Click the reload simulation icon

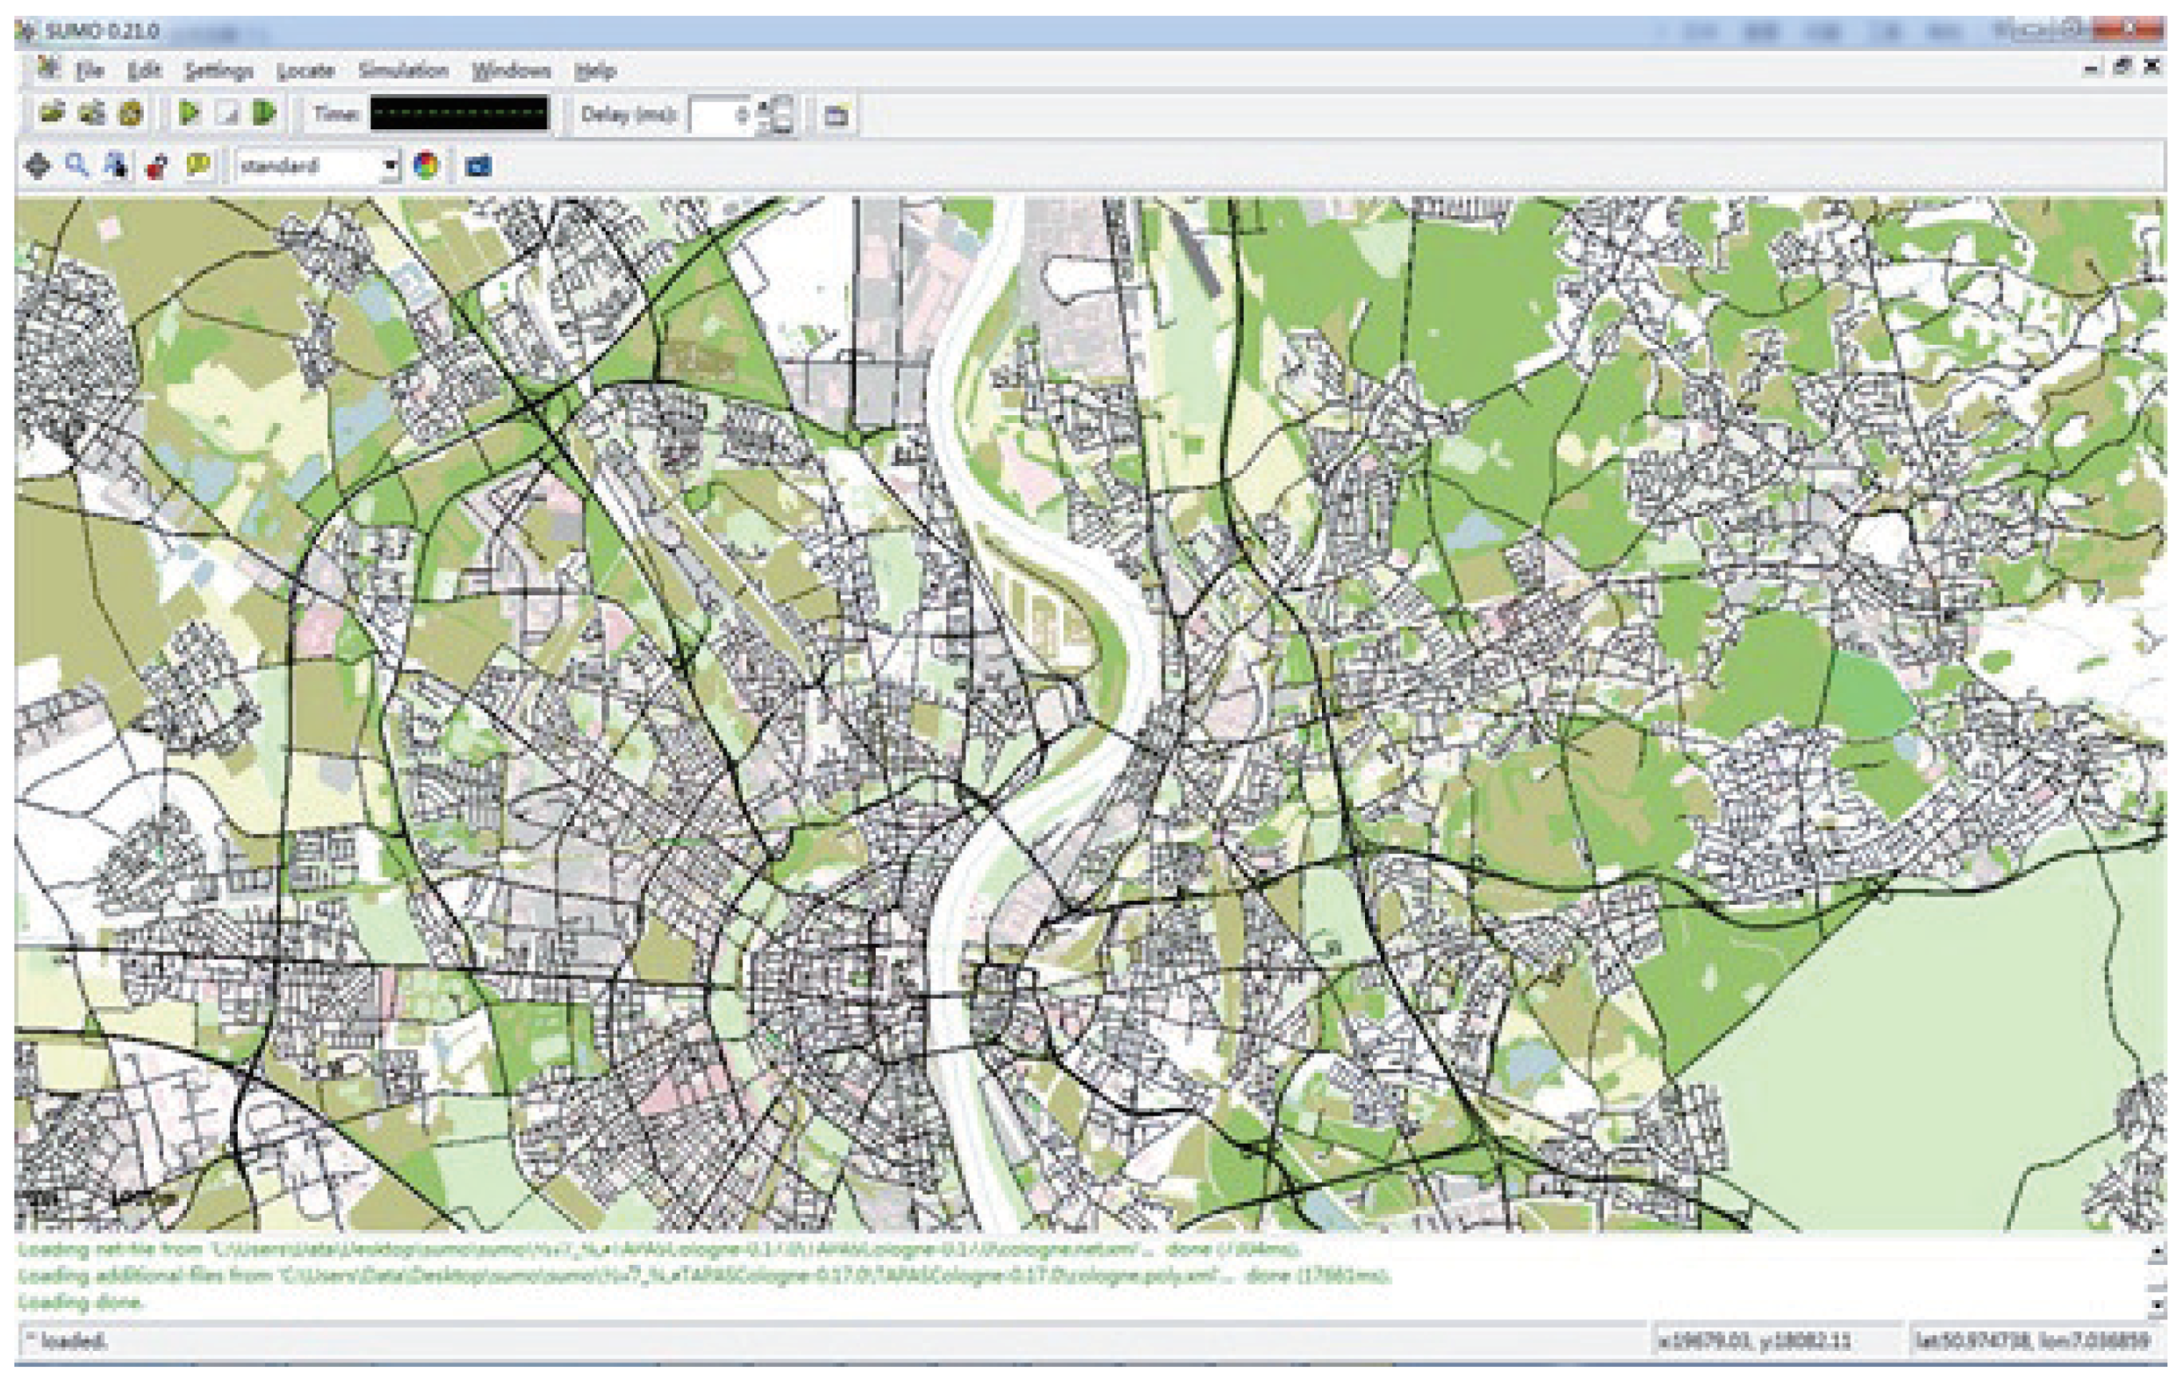[x=131, y=114]
